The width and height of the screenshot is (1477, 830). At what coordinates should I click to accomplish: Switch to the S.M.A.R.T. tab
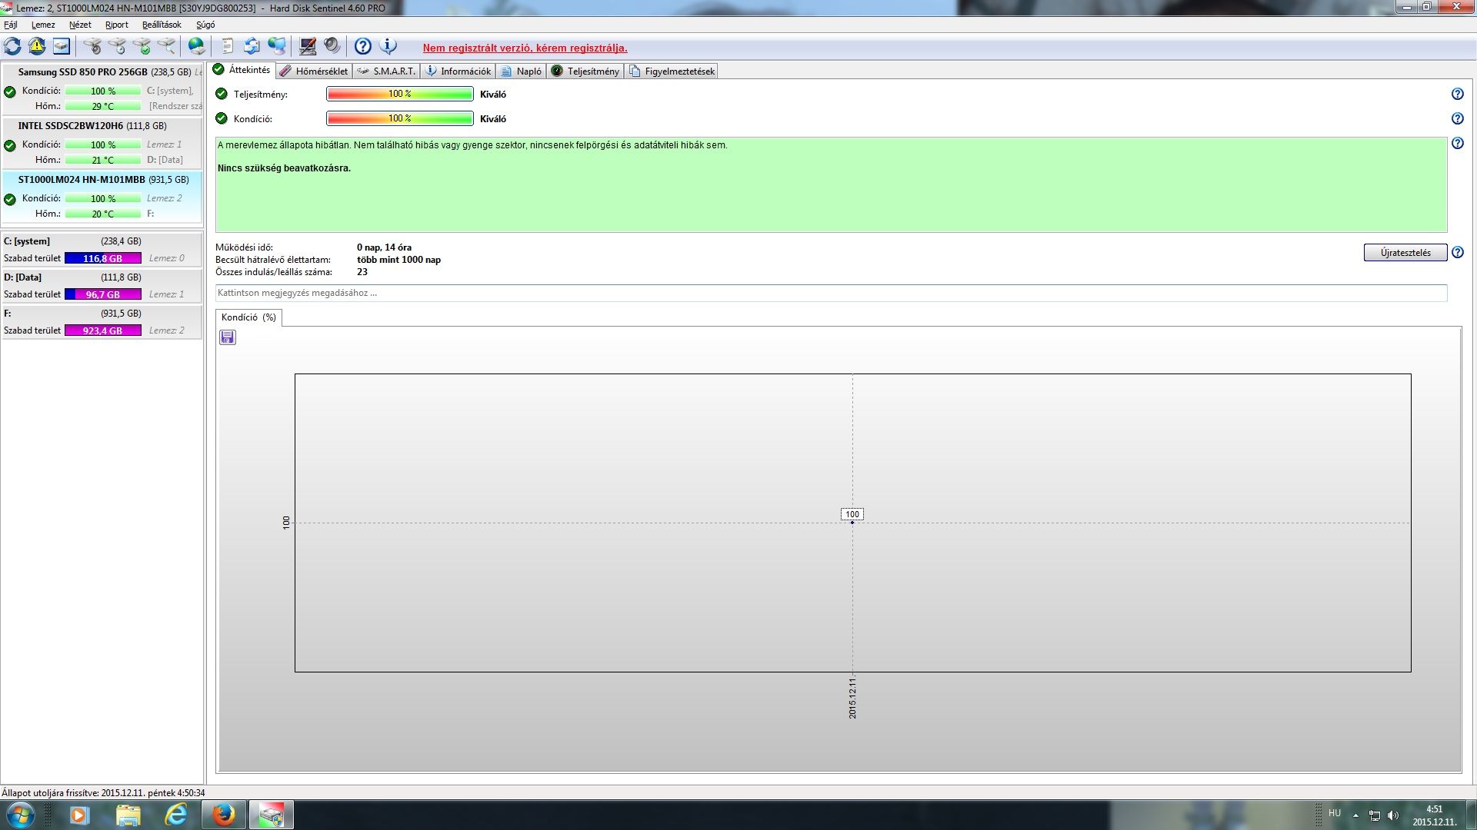[x=387, y=71]
